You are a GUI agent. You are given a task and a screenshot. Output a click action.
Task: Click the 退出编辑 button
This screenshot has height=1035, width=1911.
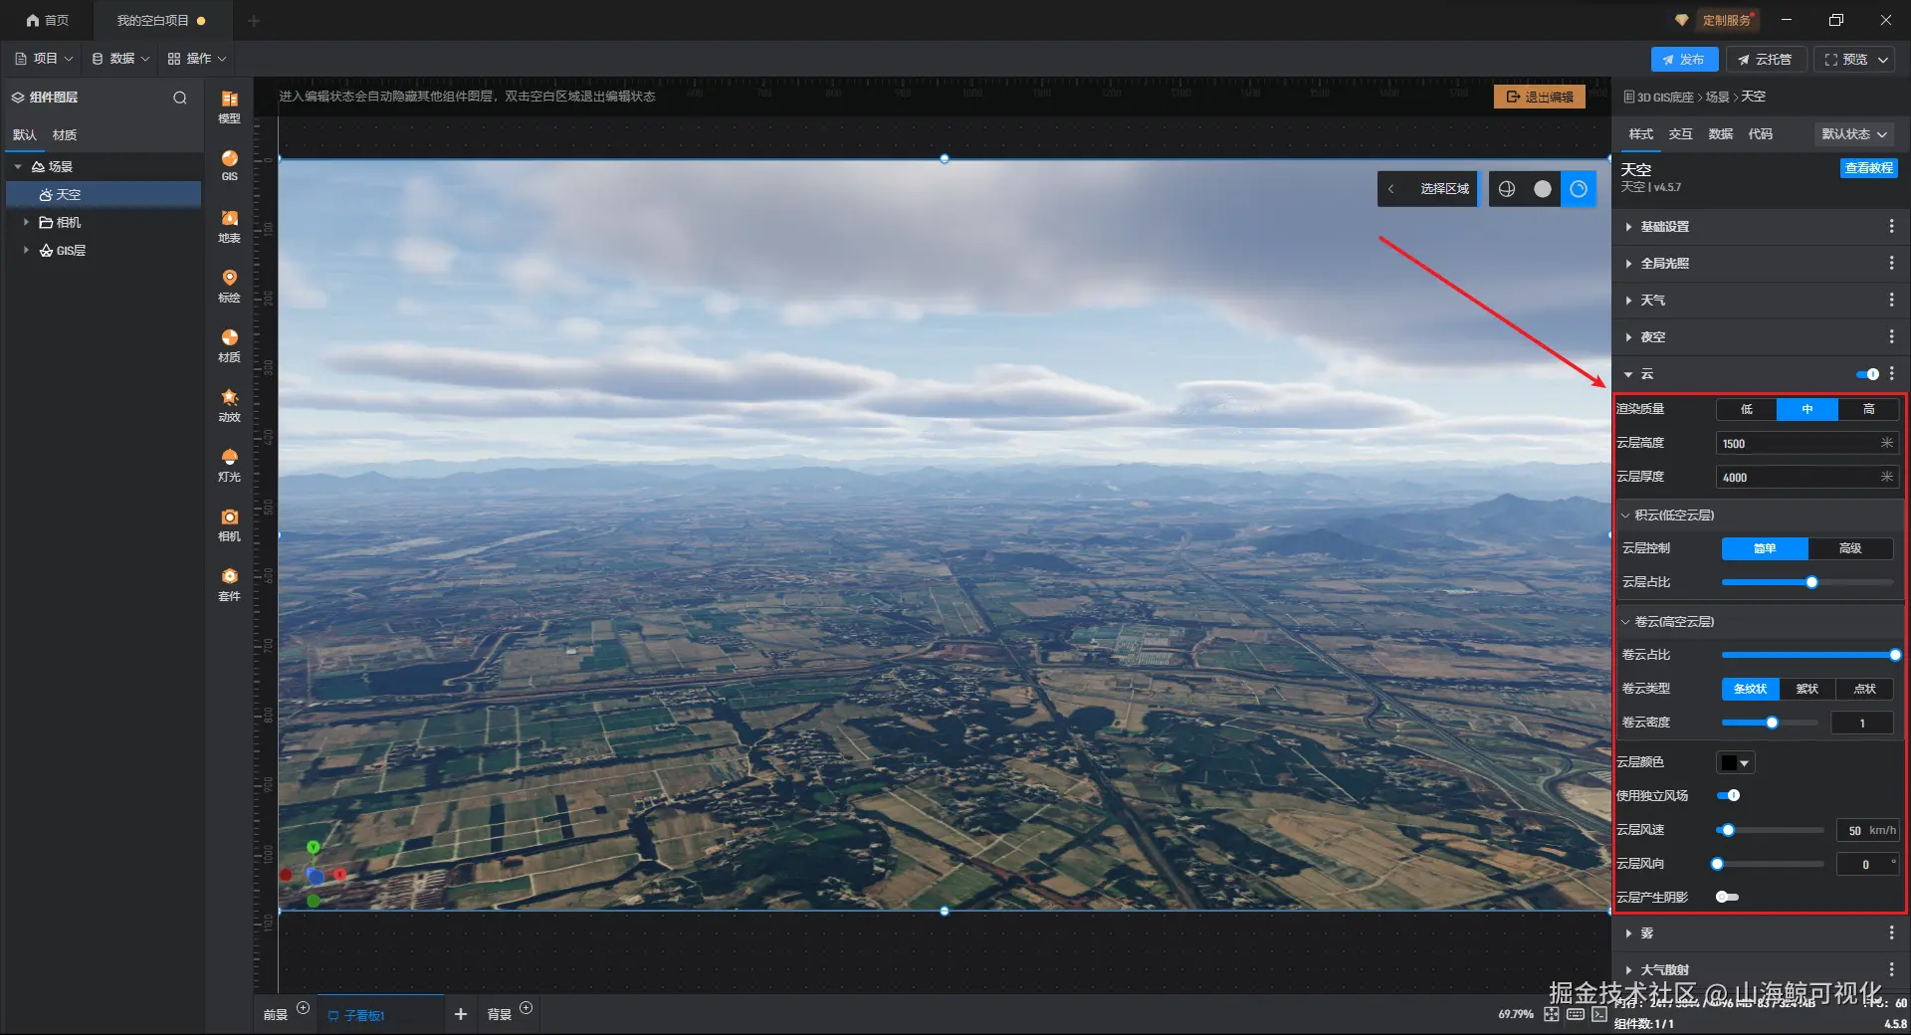[1540, 97]
